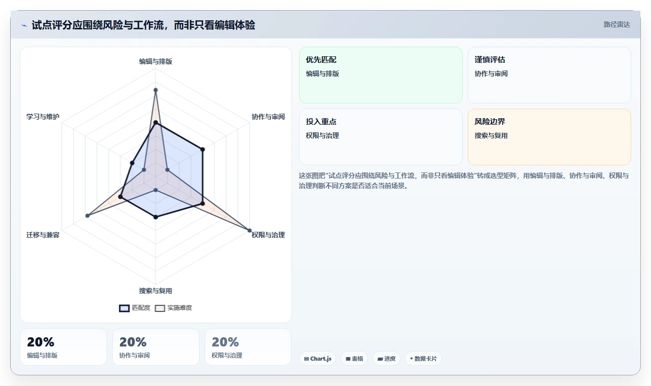Click the 匹配度 legend color box
Image resolution: width=651 pixels, height=386 pixels.
tap(124, 308)
